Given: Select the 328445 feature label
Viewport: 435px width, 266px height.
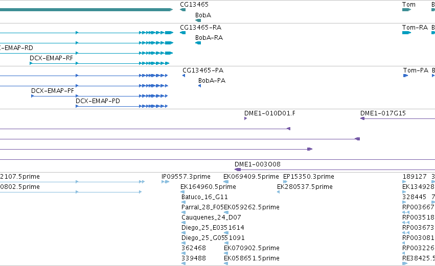Looking at the screenshot, I should click(x=414, y=197).
